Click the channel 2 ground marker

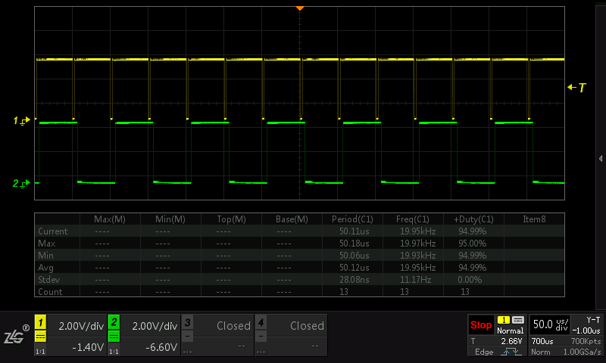21,183
